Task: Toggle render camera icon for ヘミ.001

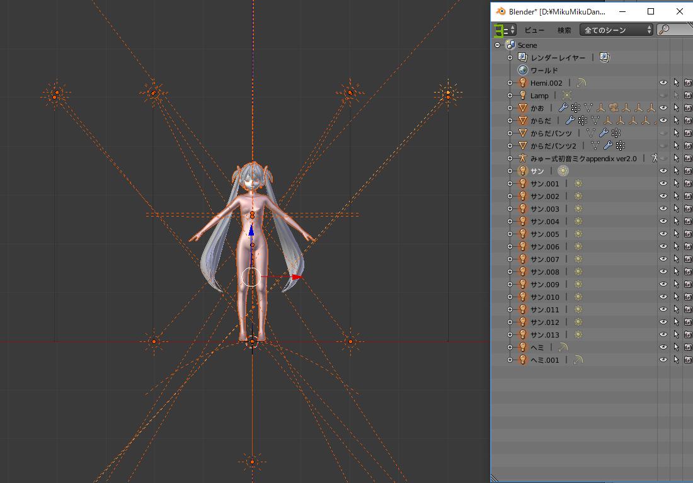Action: pyautogui.click(x=688, y=360)
